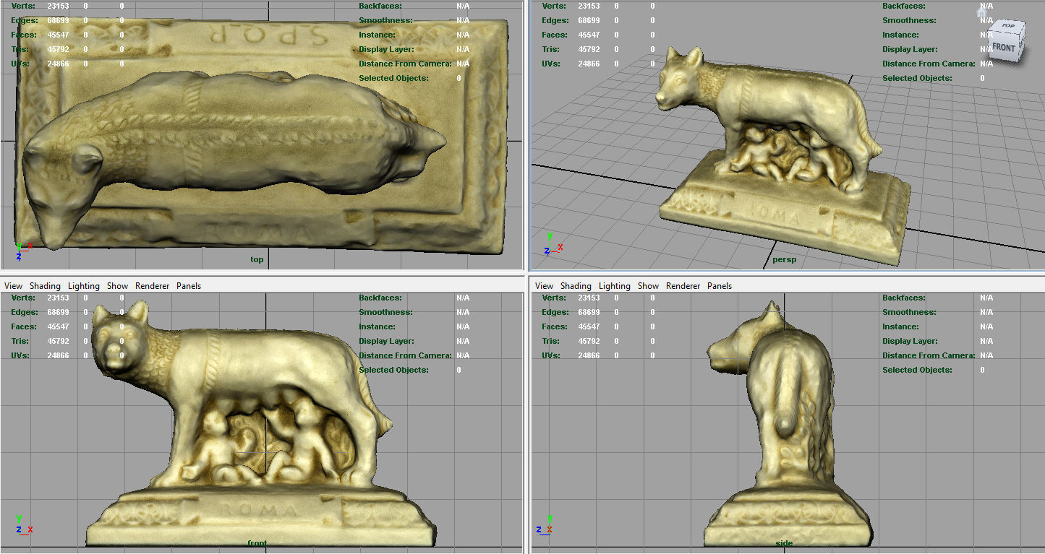
Task: Click the FRONT face of the ViewCube
Action: click(x=1003, y=47)
